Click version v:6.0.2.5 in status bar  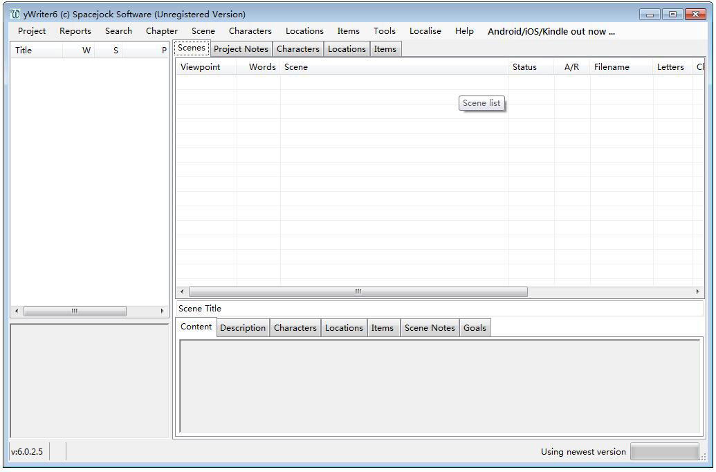pyautogui.click(x=27, y=452)
